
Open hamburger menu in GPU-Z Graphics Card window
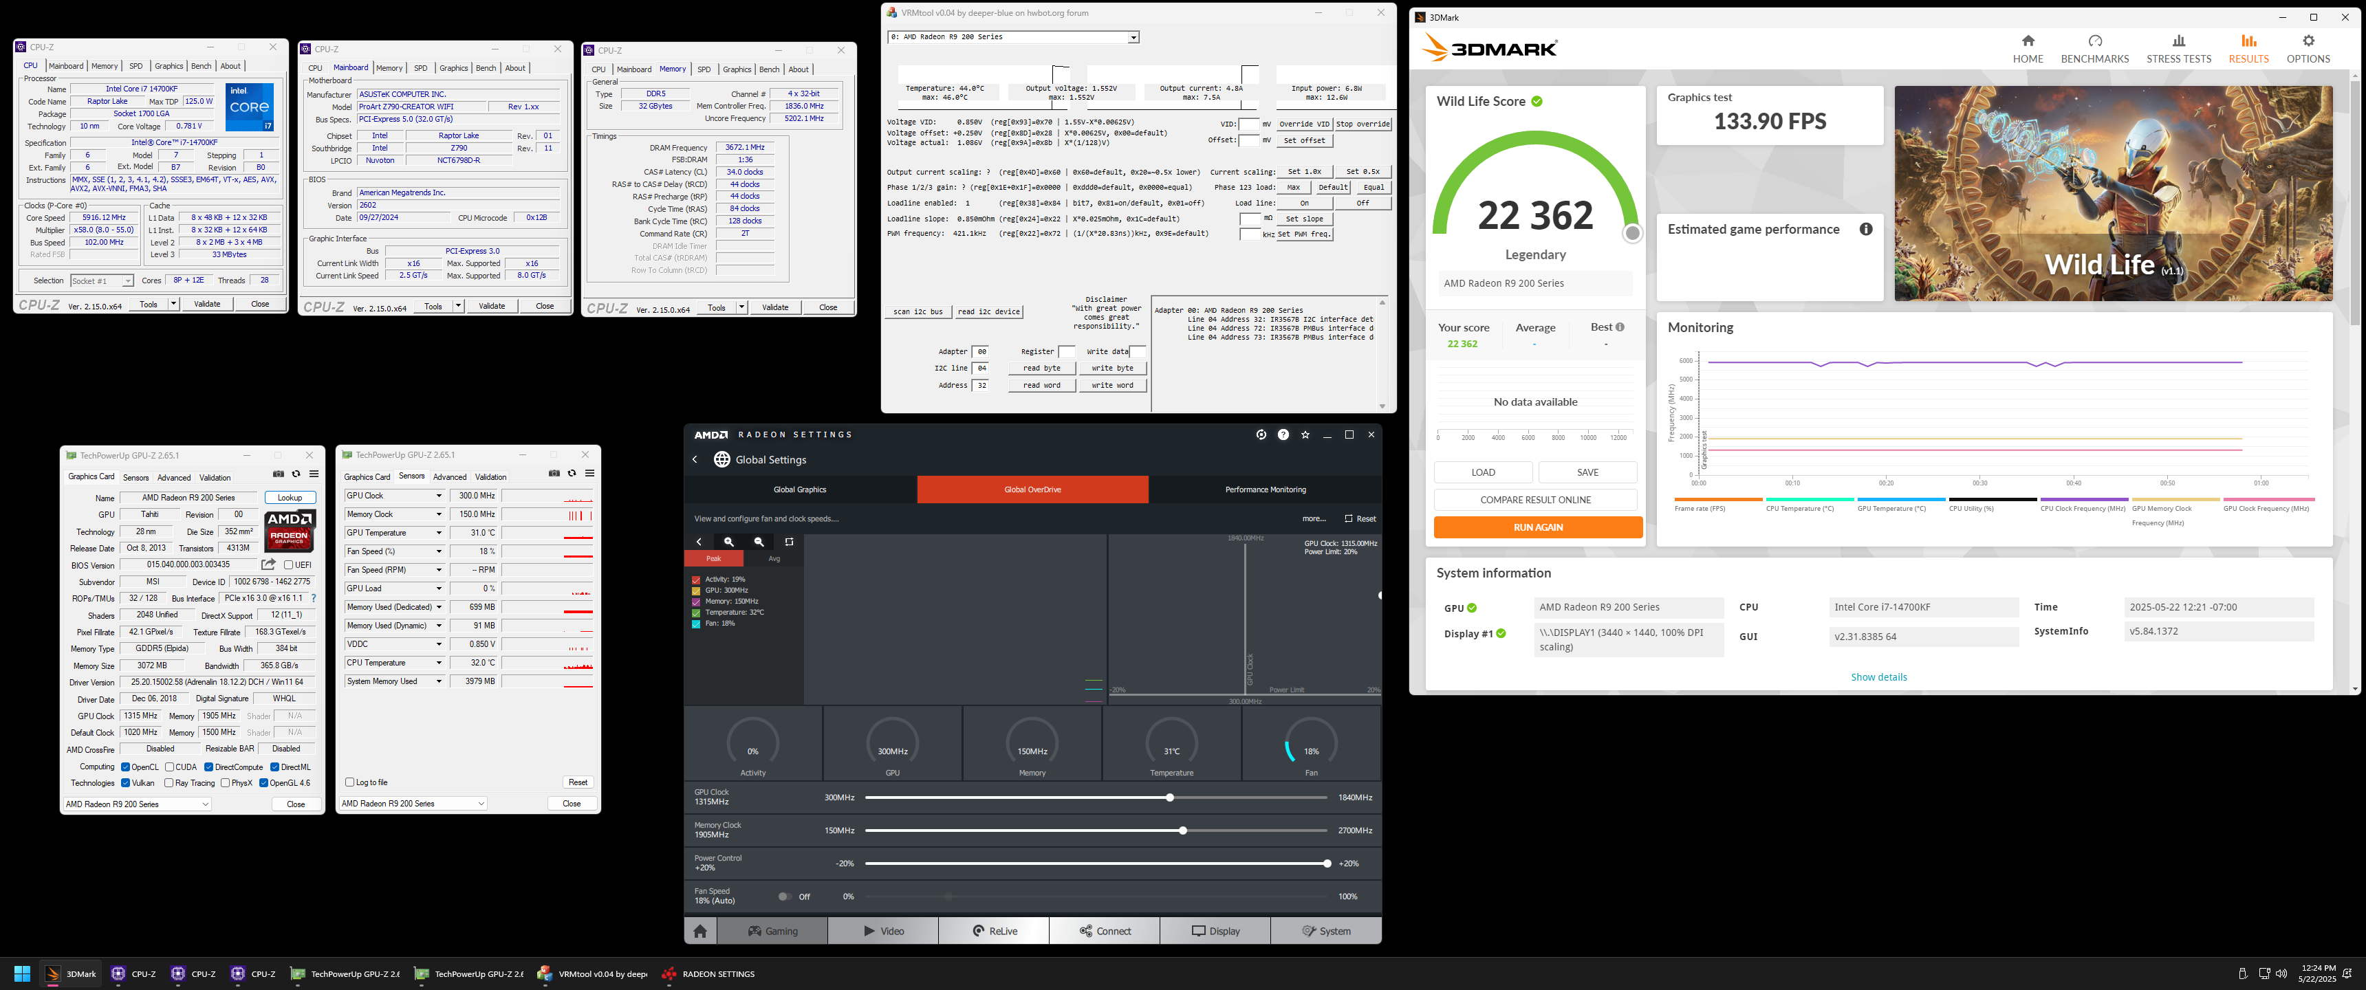coord(314,474)
